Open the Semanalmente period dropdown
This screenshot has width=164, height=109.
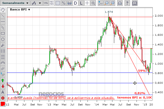[15, 3]
